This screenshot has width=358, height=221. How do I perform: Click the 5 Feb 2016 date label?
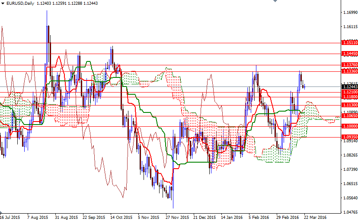point(259,218)
